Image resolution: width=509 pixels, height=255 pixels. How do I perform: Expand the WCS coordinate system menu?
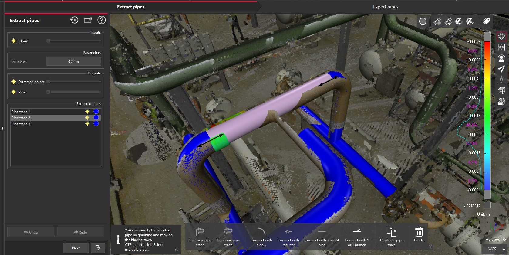tap(504, 249)
